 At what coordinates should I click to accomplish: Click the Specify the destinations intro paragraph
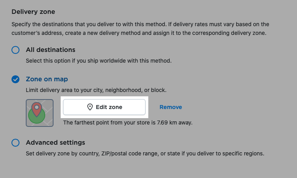[x=140, y=29]
